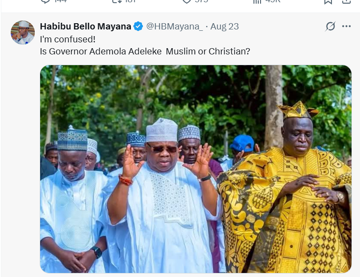Open the attached photo of men praying
The width and height of the screenshot is (360, 277).
coord(195,169)
